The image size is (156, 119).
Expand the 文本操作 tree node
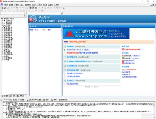pyautogui.click(x=2, y=34)
